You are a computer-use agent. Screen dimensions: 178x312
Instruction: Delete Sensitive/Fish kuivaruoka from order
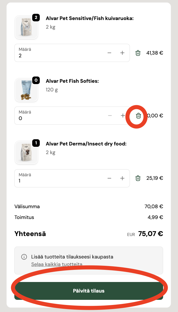click(138, 53)
